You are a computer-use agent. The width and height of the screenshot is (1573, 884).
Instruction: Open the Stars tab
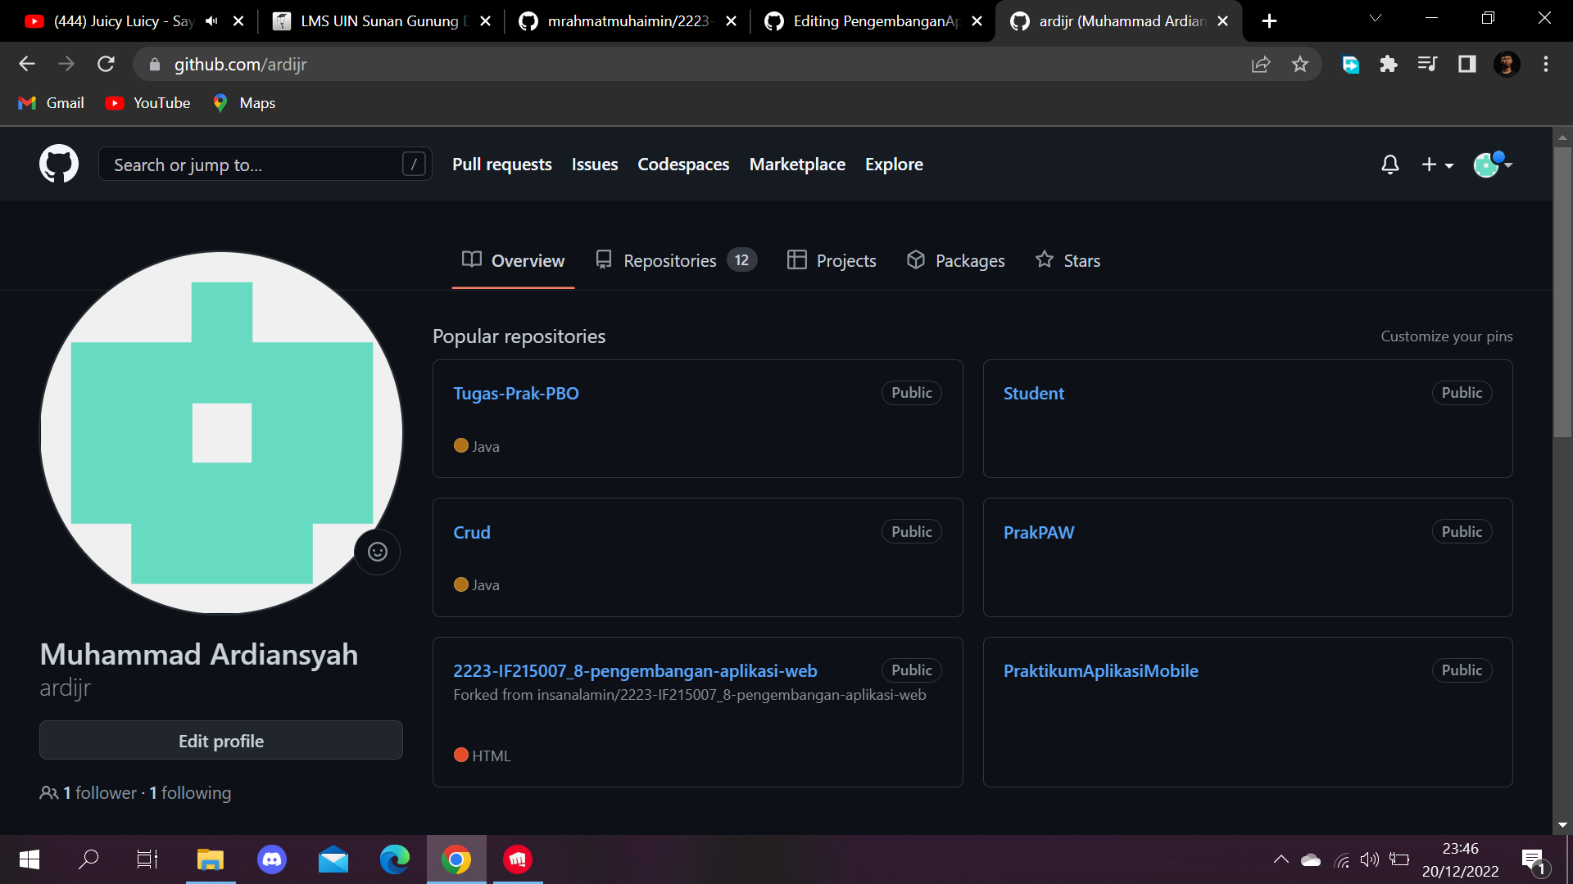coord(1068,260)
